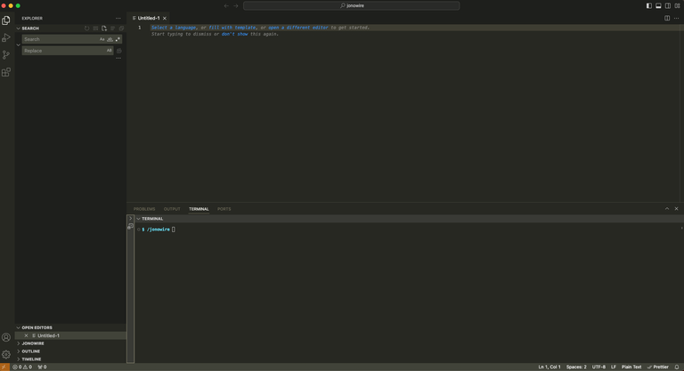Click the 'fill with template' link
This screenshot has width=684, height=371.
pyautogui.click(x=232, y=28)
